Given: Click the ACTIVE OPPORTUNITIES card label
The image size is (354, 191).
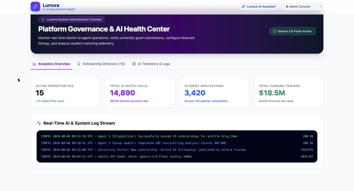Looking at the screenshot, I should [x=54, y=86].
